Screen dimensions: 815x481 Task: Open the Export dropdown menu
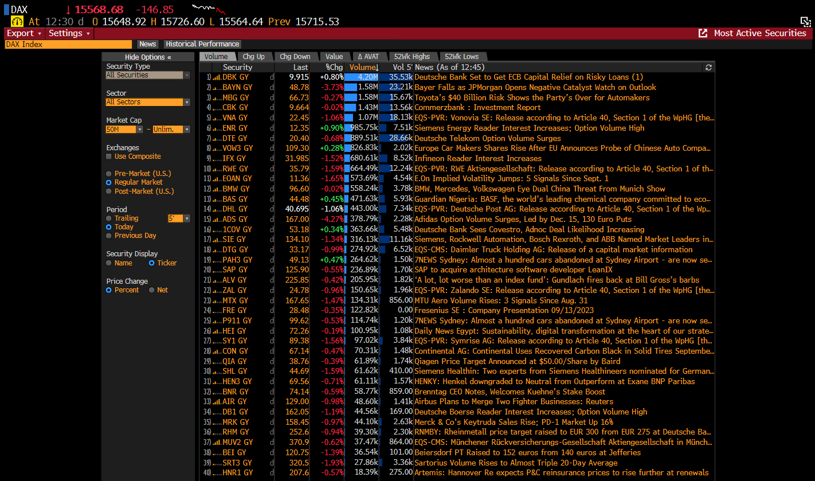coord(25,33)
